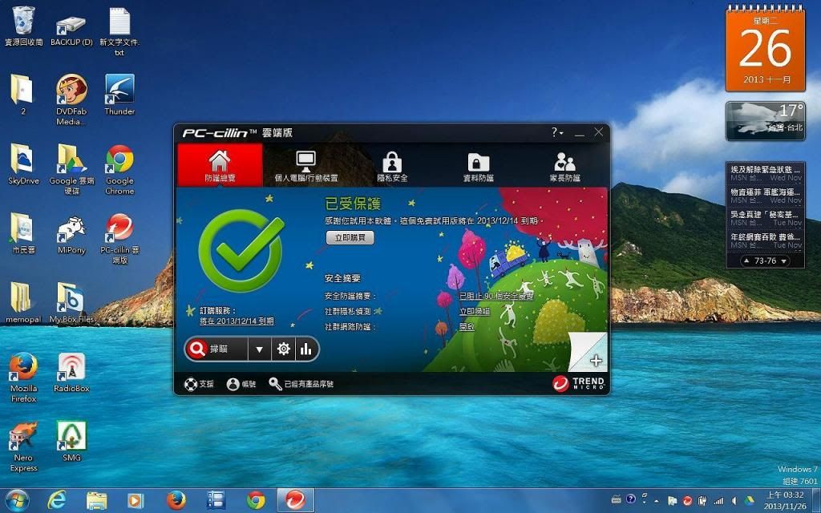Screen dimensions: 821x513
Task: Click the subscription expiry date link
Action: 237,321
